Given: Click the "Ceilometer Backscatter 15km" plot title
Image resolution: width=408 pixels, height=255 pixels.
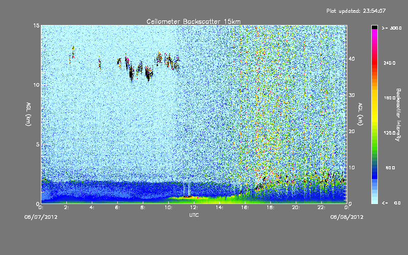Looking at the screenshot, I should (194, 21).
